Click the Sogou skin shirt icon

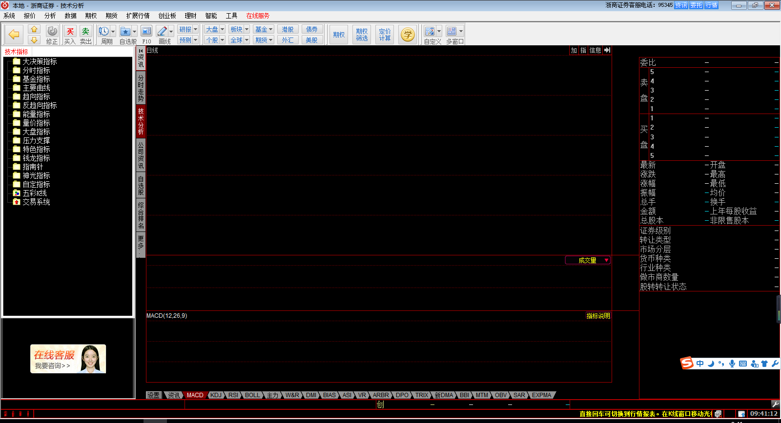pyautogui.click(x=764, y=364)
